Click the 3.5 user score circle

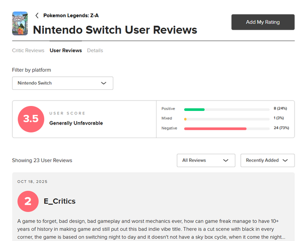pyautogui.click(x=31, y=119)
